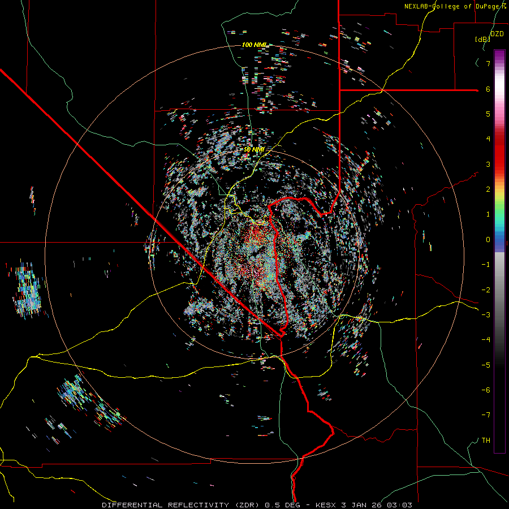Click the positive 3 value on color scale
The image size is (509, 509).
point(488,164)
